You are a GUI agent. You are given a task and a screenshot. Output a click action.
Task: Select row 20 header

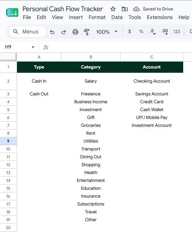click(x=8, y=227)
